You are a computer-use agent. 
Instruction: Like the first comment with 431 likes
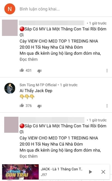coord(22,70)
